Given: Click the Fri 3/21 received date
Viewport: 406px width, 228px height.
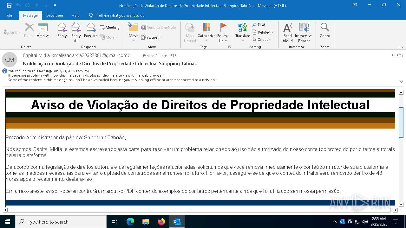Looking at the screenshot, I should click(x=397, y=56).
